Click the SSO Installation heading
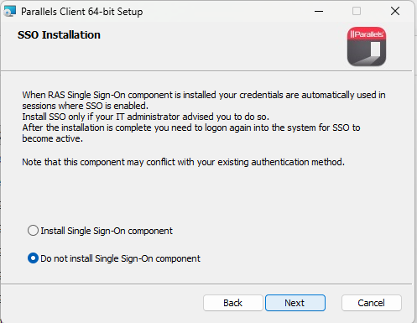This screenshot has height=323, width=417. point(59,35)
